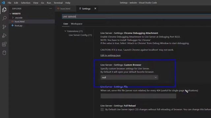This screenshot has width=211, height=118.
Task: Click the host.html file icon in Explorer
Action: pyautogui.click(x=13, y=21)
